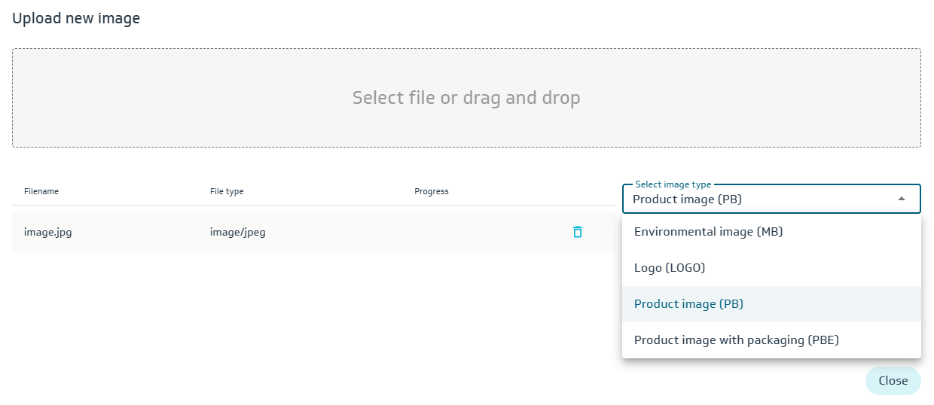Click the Product image (PB) value in field
Image resolution: width=934 pixels, height=405 pixels.
(x=688, y=199)
